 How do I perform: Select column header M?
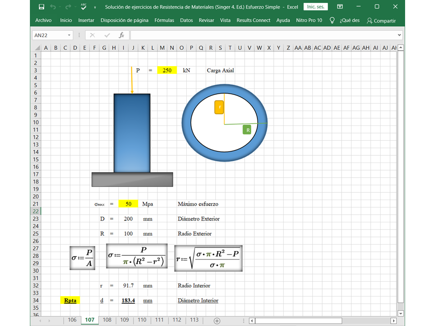pyautogui.click(x=162, y=48)
